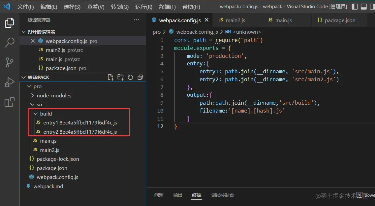This screenshot has width=375, height=206.
Task: Click the webpack.config.js breadcrumb item
Action: (x=197, y=32)
